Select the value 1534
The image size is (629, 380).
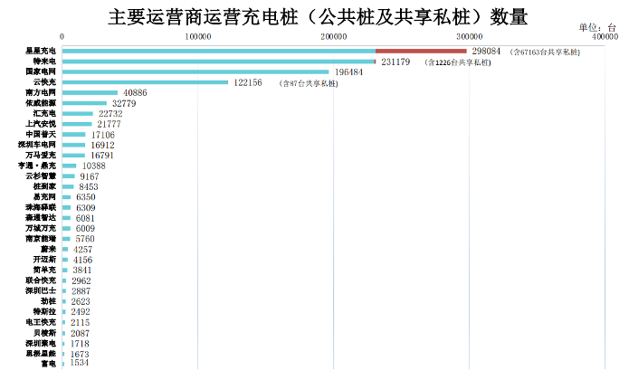coord(80,363)
